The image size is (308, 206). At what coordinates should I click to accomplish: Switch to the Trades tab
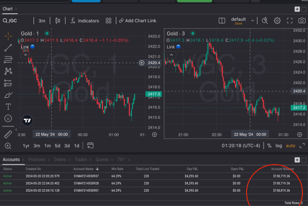[x=81, y=160]
